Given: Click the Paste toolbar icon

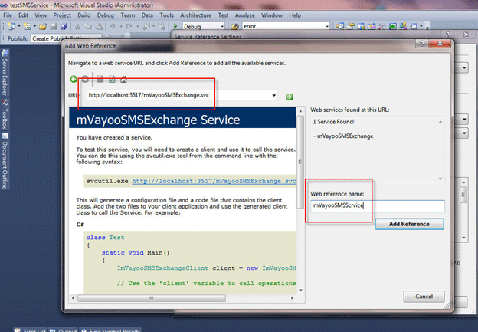Looking at the screenshot, I should pyautogui.click(x=99, y=27).
